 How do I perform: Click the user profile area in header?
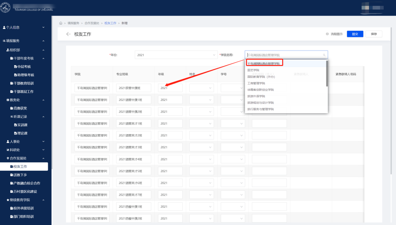pyautogui.click(x=372, y=8)
